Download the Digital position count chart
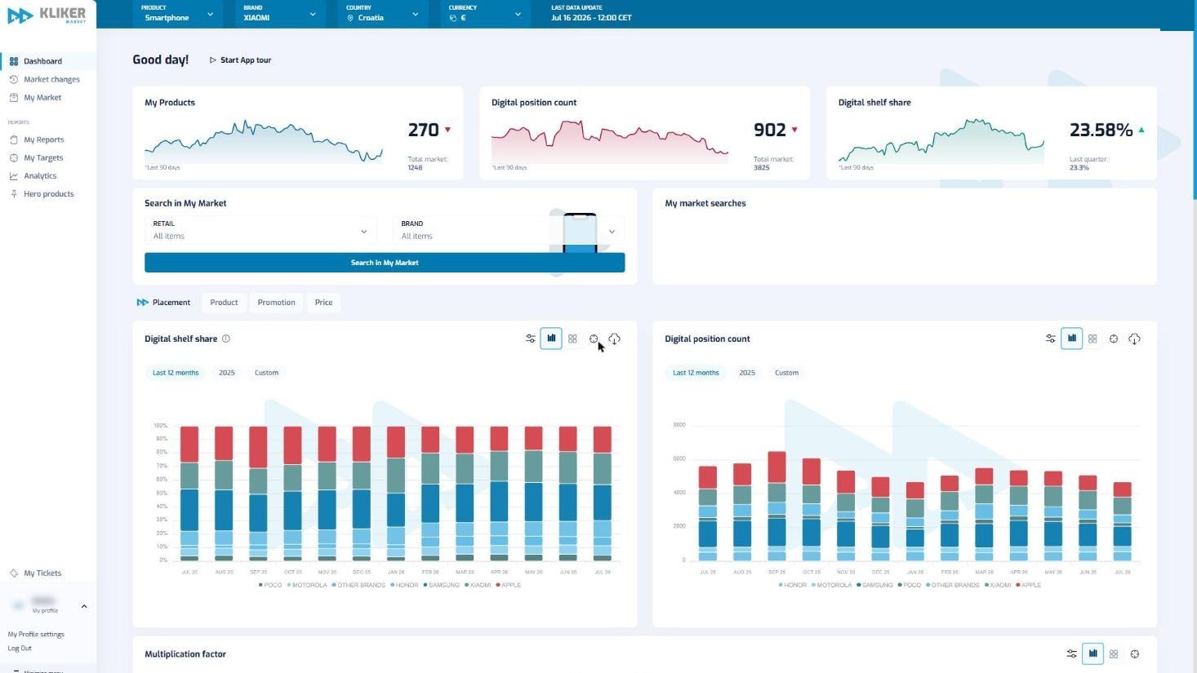The image size is (1197, 673). point(1135,339)
